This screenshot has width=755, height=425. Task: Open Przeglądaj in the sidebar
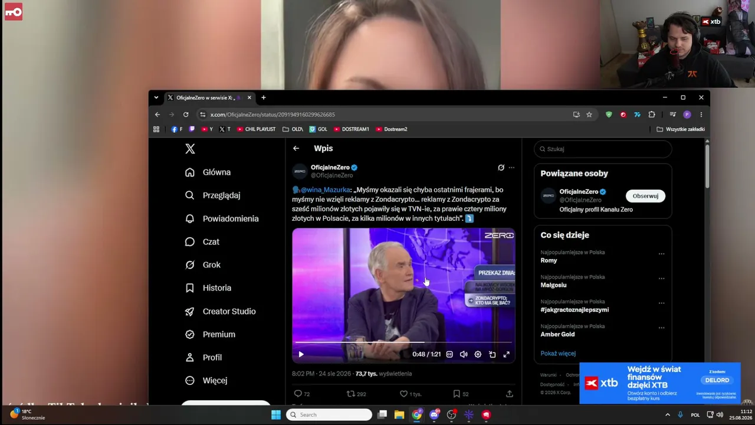[212, 195]
